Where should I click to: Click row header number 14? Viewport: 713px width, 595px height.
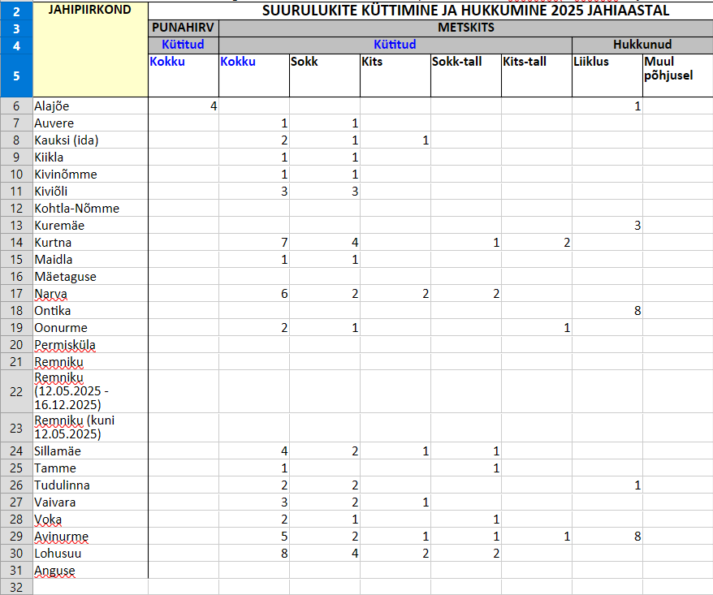[x=16, y=243]
